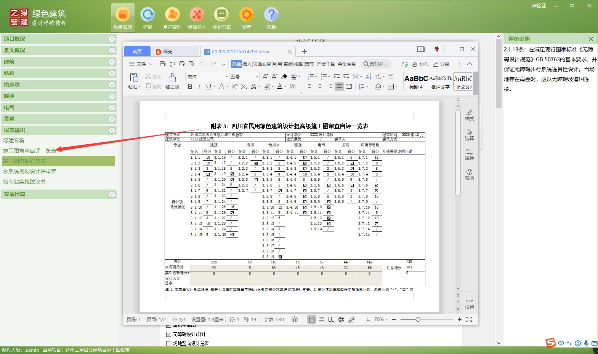This screenshot has width=598, height=354.
Task: Switch to 页面布局 ribbon tab
Action: point(262,64)
